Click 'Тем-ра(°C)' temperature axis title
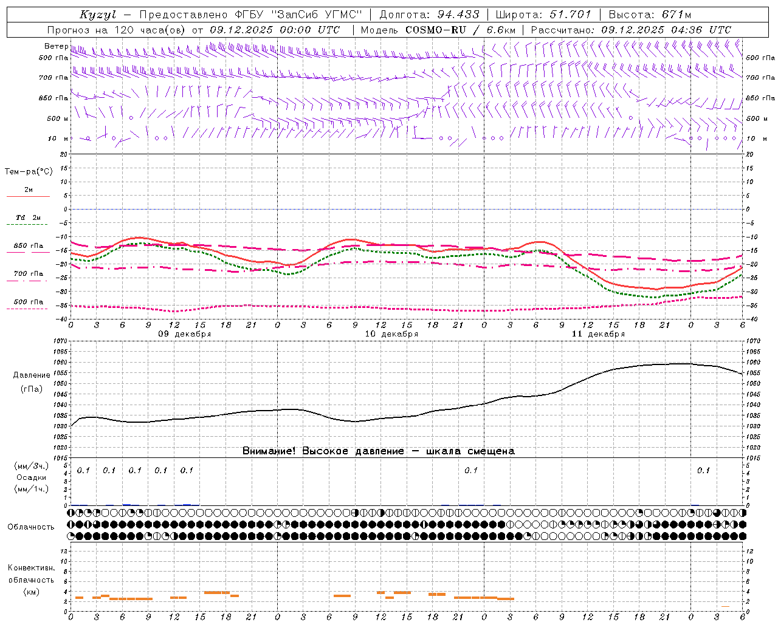The image size is (778, 622). [29, 172]
